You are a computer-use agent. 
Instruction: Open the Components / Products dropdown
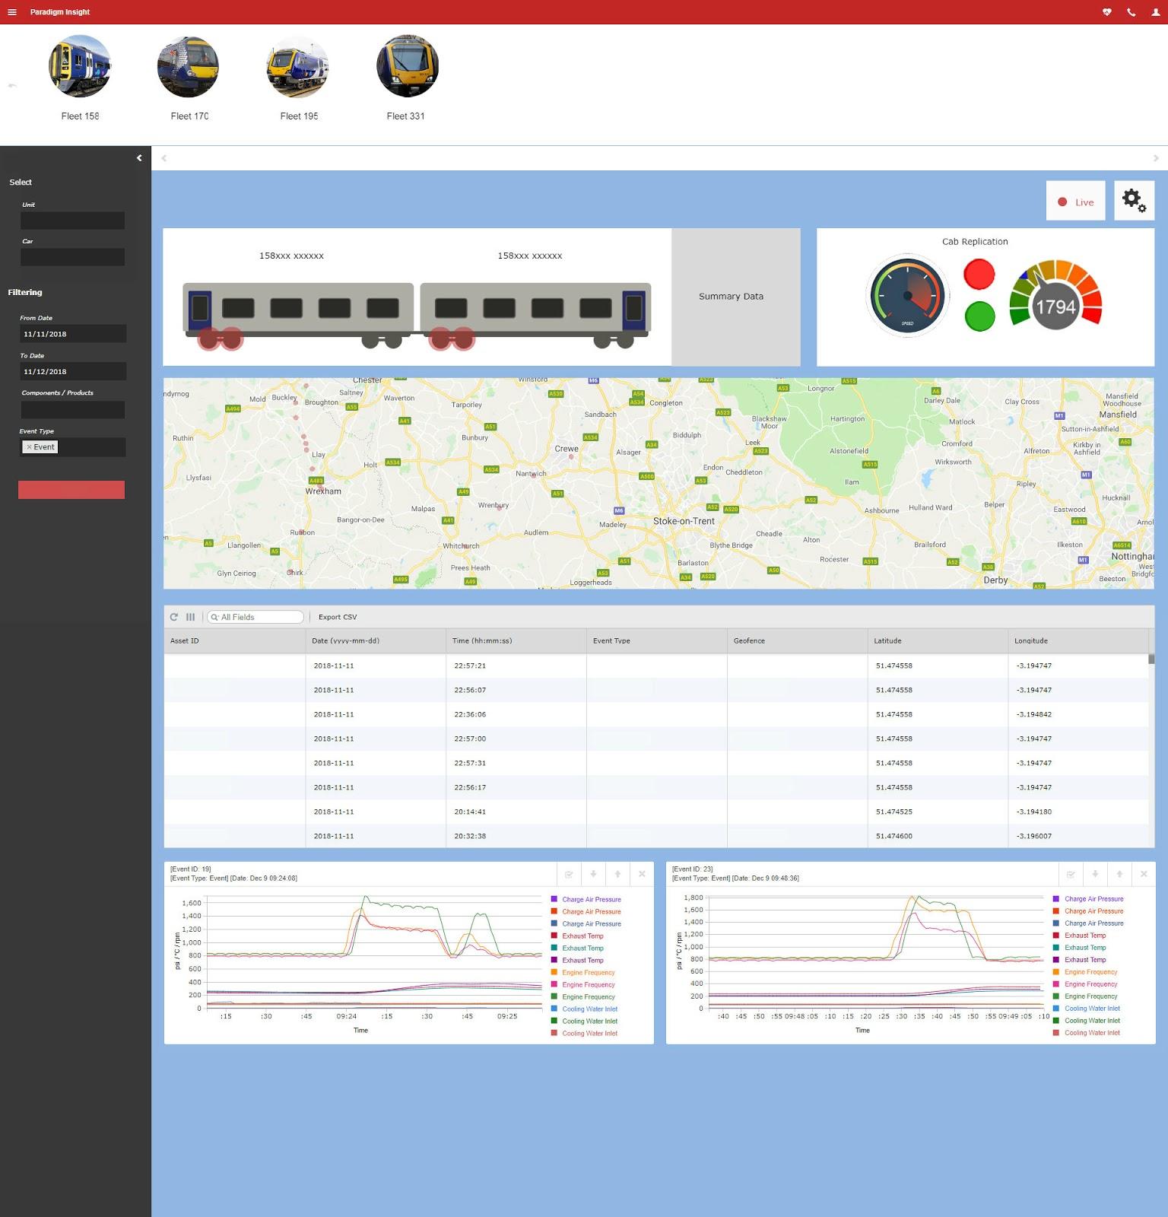click(x=72, y=410)
